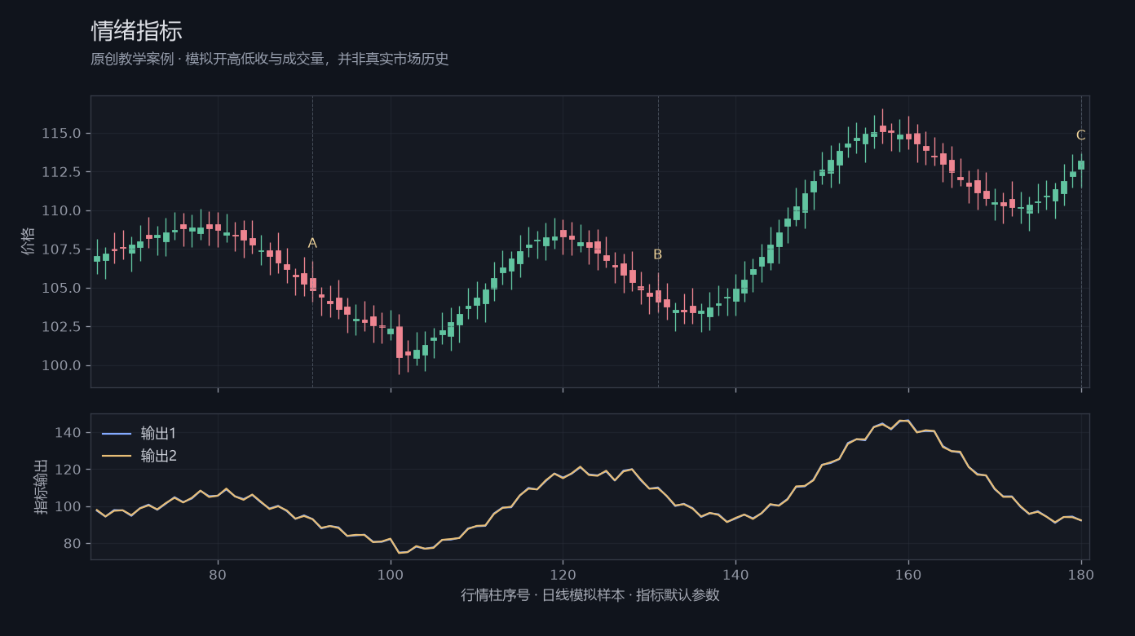Click the indicator y-axis tick 100
The width and height of the screenshot is (1135, 636).
coord(69,506)
